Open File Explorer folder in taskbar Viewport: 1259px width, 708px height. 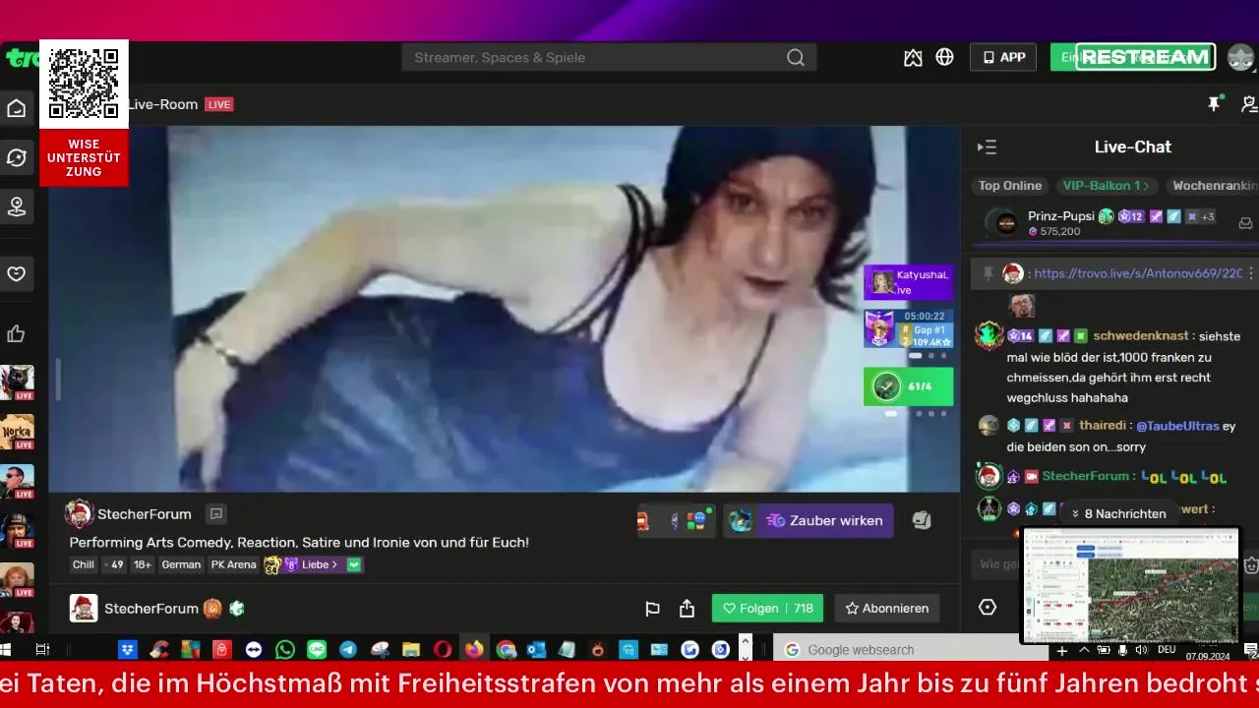click(411, 649)
